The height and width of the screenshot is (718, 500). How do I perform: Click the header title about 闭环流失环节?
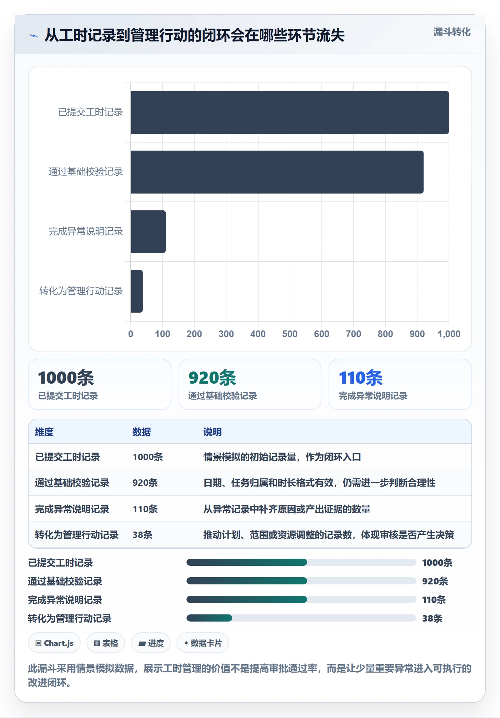coord(195,35)
